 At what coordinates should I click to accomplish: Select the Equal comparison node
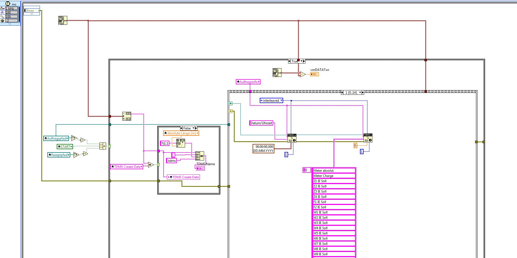pos(151,165)
